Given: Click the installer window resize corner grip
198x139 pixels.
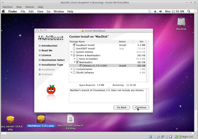Looking at the screenshot, I should 152,111.
